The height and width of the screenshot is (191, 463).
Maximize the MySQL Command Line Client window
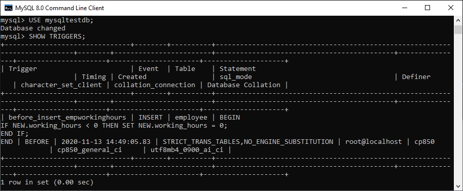click(428, 8)
